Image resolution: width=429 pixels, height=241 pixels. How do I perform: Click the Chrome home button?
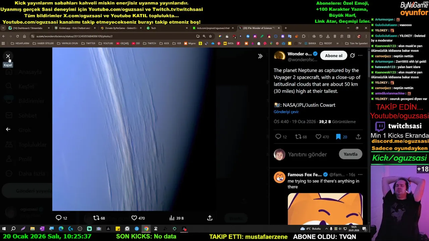click(x=24, y=36)
